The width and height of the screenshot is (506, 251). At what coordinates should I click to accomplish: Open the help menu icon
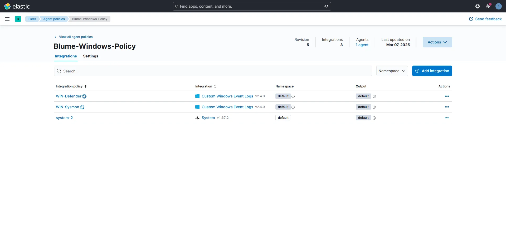tap(477, 6)
